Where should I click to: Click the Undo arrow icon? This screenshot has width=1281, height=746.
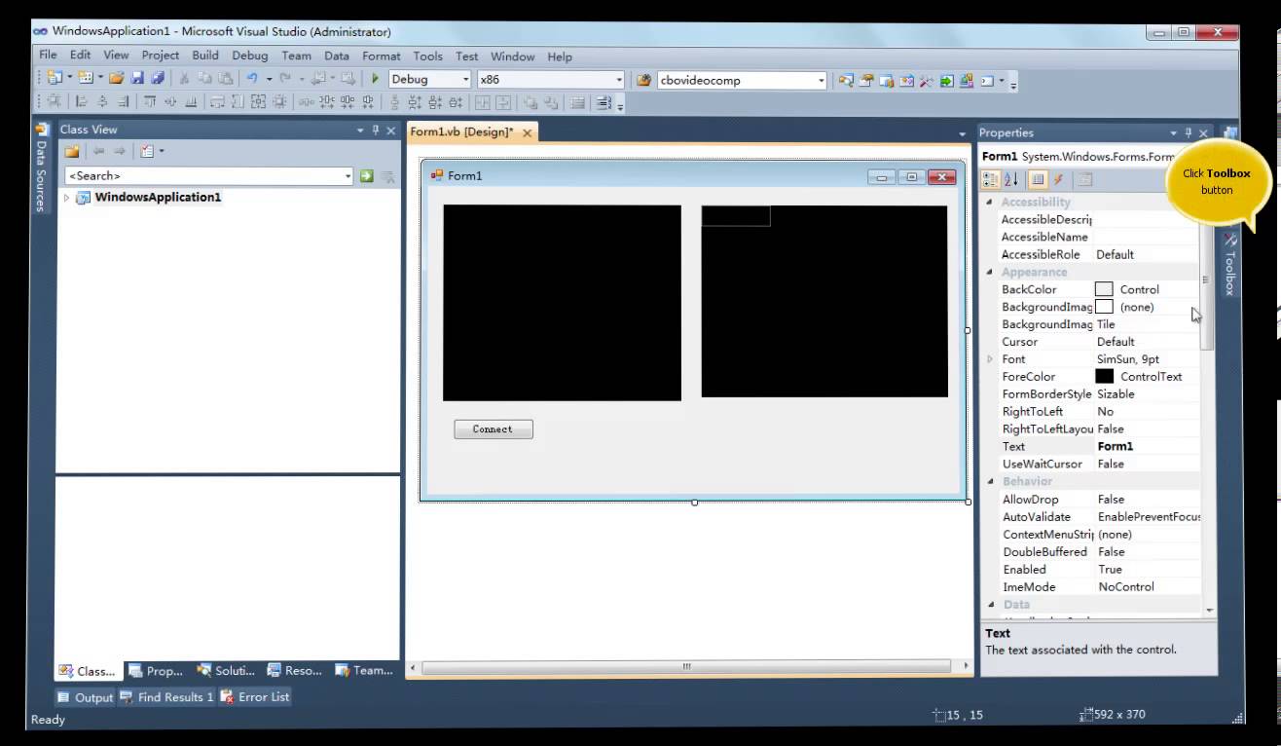(252, 79)
